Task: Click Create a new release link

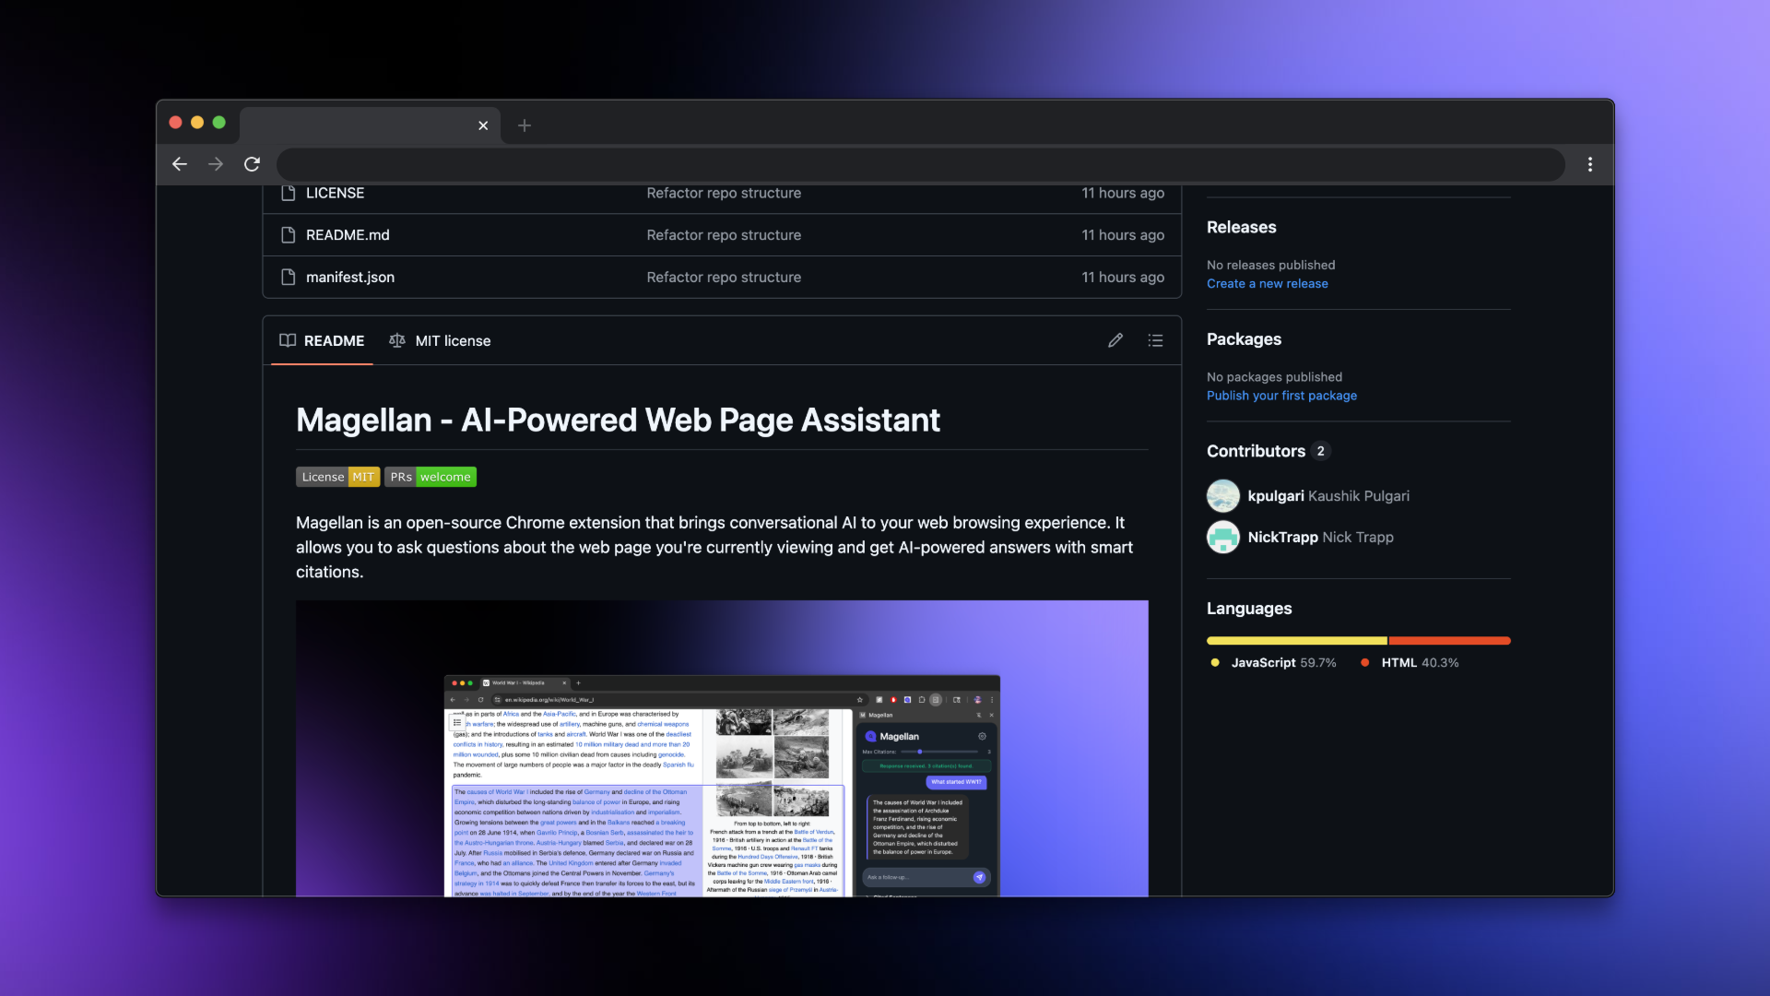Action: [x=1267, y=284]
